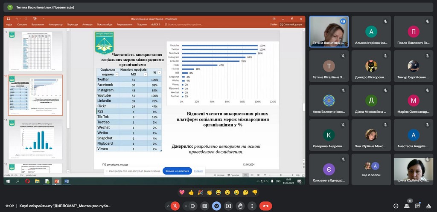This screenshot has width=437, height=212.
Task: Expand camera video settings arrow
Action: click(186, 206)
